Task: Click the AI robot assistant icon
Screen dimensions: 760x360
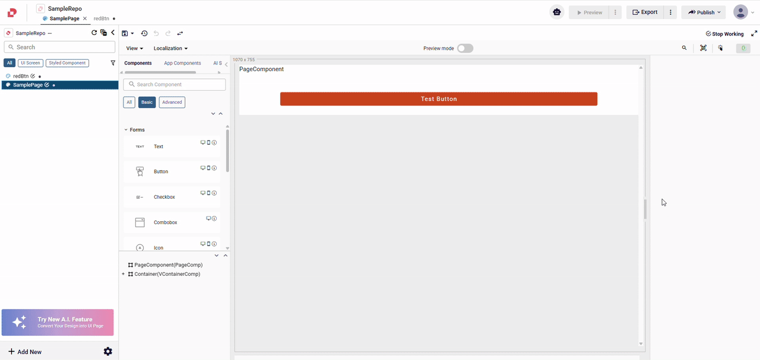Action: point(557,12)
